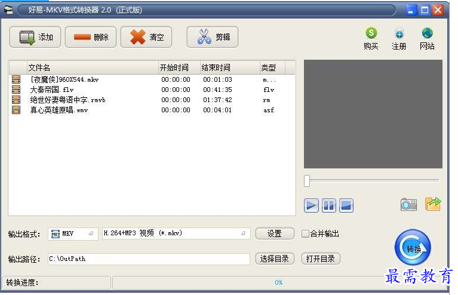The height and width of the screenshot is (295, 458).
Task: Click the 清空 clear list button
Action: [146, 37]
